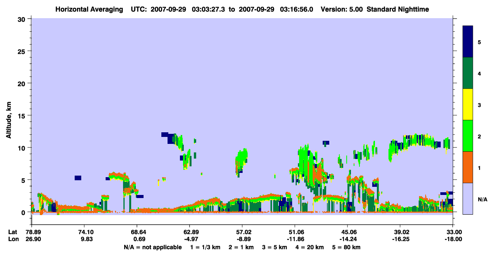The height and width of the screenshot is (258, 503).
Task: Click the '2 = 1 km' legend text
Action: pyautogui.click(x=241, y=247)
